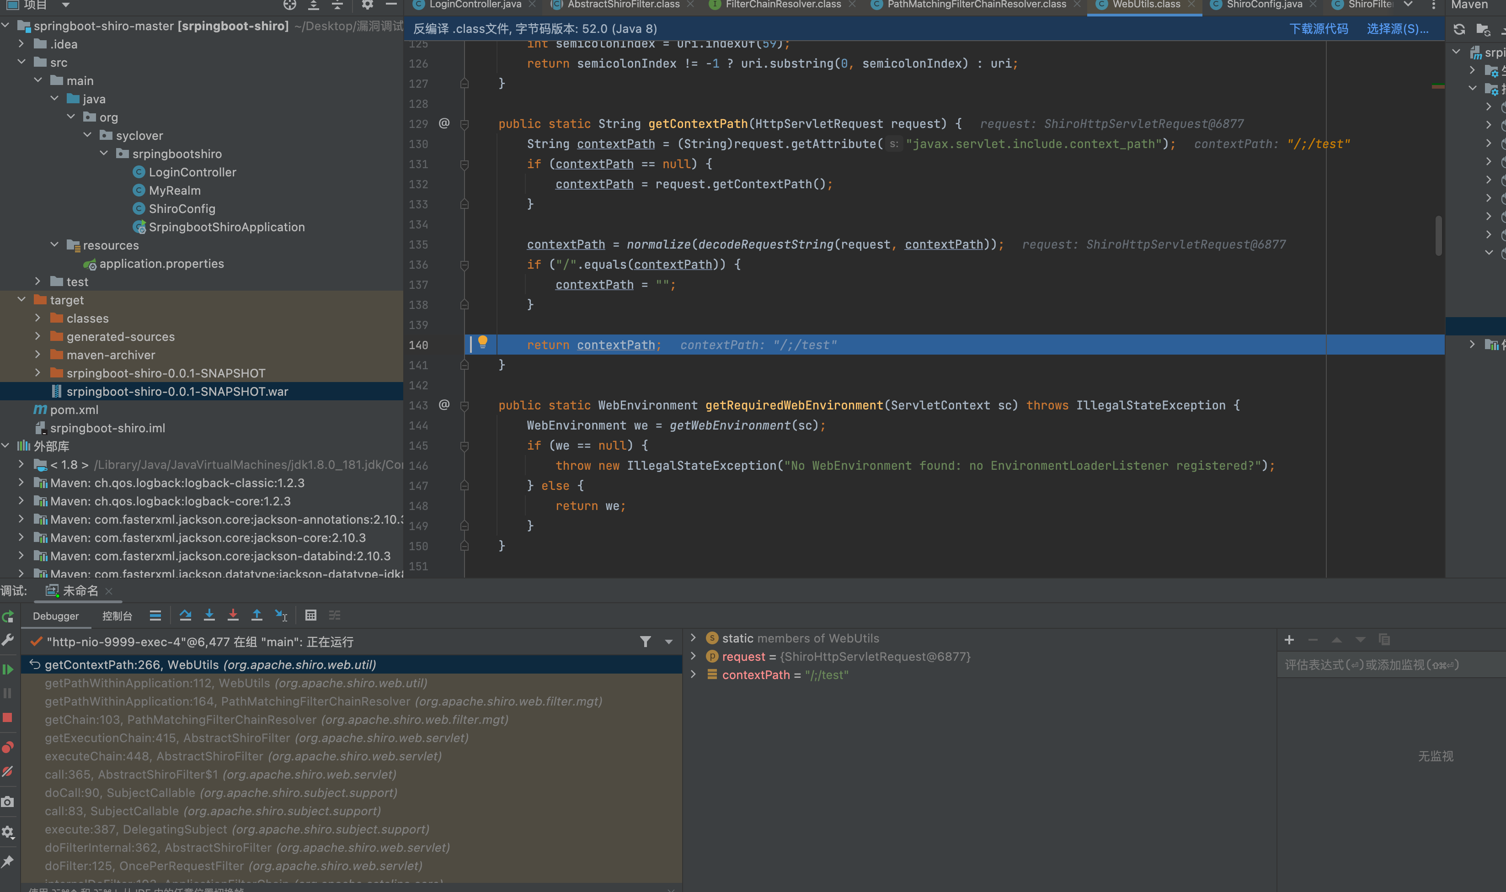Open the Console (控制台) tab
Viewport: 1506px width, 892px height.
point(117,616)
